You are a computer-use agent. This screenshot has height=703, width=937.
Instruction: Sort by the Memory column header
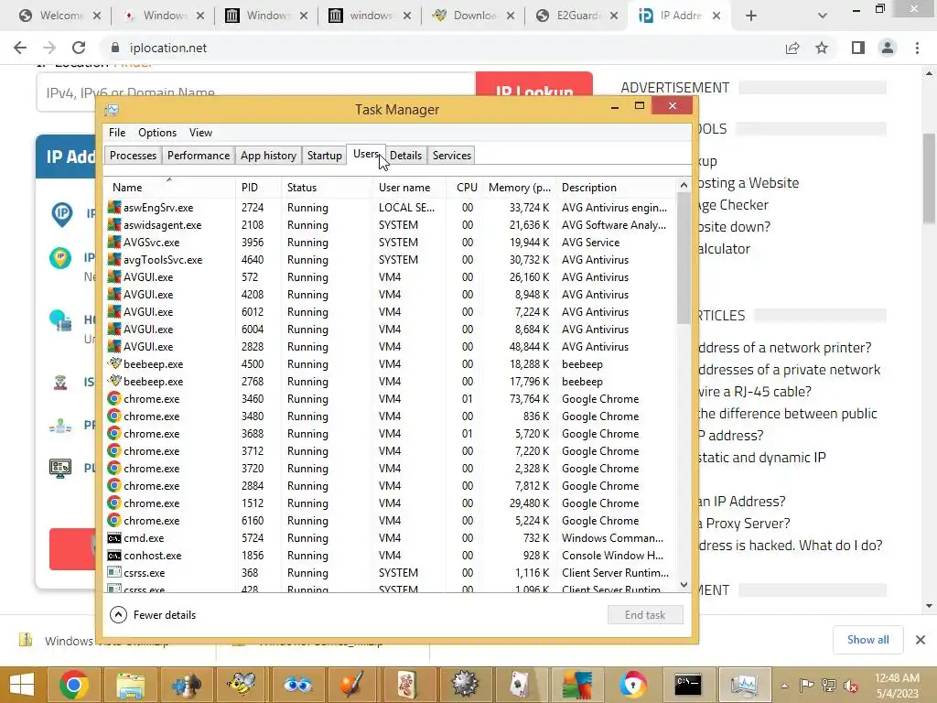519,187
